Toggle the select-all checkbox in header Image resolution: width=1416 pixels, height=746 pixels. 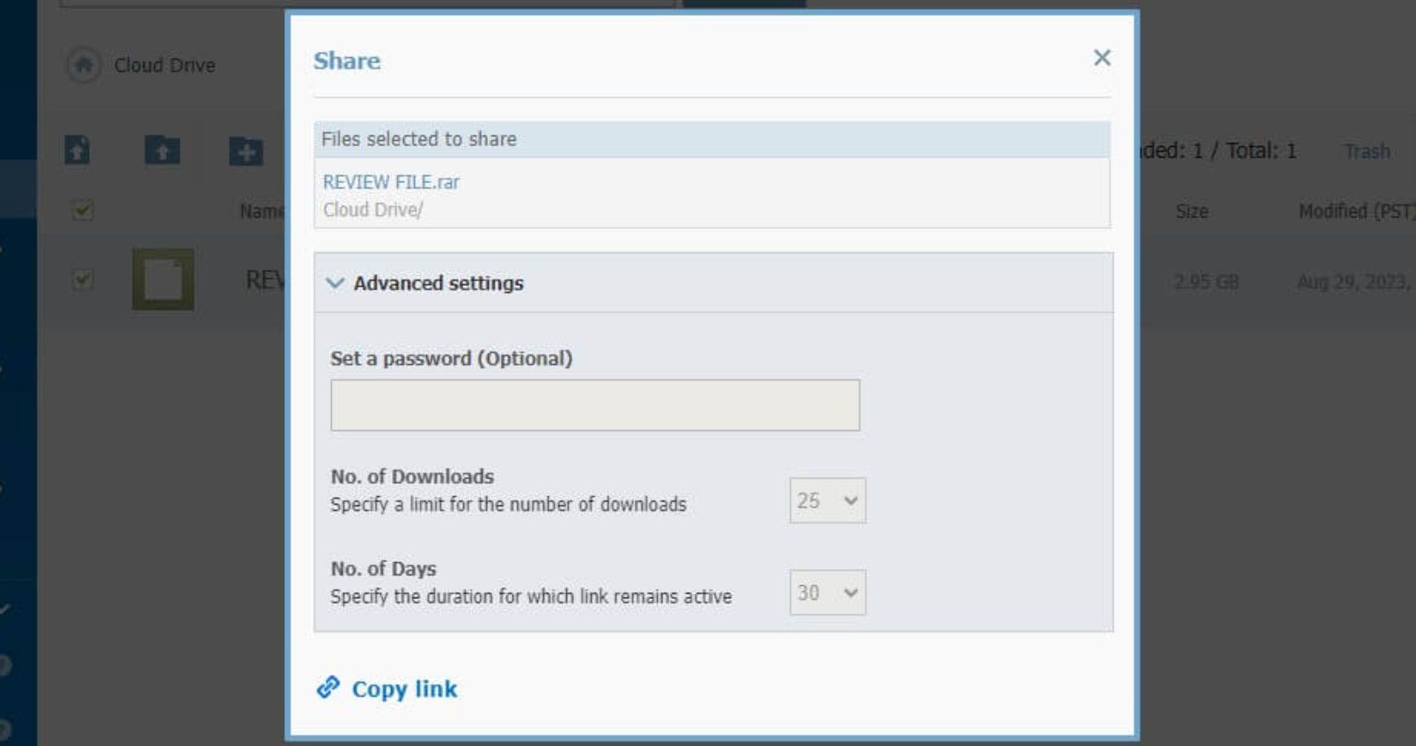coord(83,210)
